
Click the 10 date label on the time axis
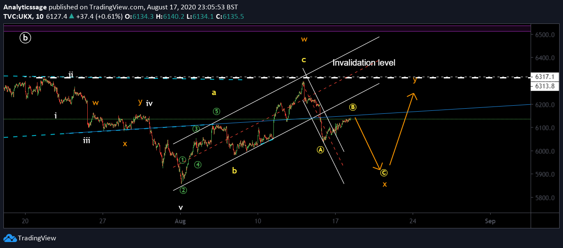257,222
